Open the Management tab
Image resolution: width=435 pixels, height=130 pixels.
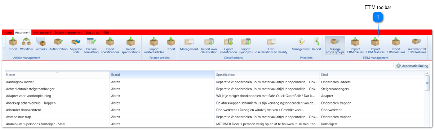(42, 32)
